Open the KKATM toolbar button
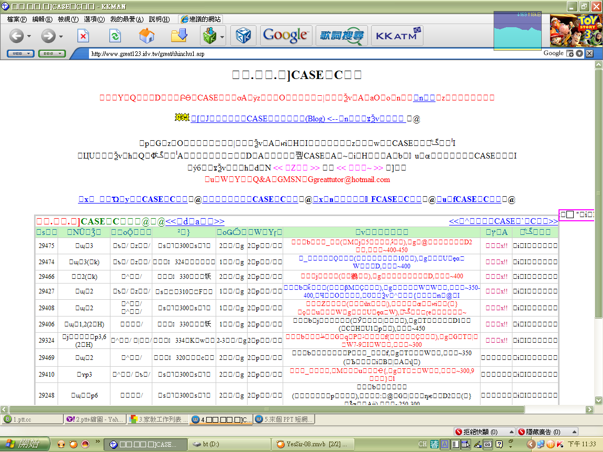Image resolution: width=603 pixels, height=452 pixels. (x=397, y=36)
